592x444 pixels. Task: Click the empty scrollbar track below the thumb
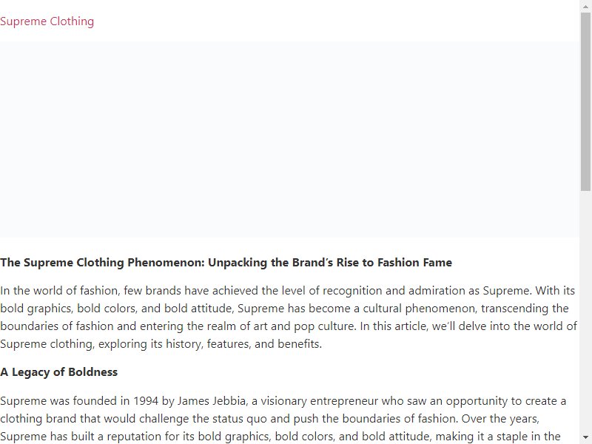pos(585,312)
